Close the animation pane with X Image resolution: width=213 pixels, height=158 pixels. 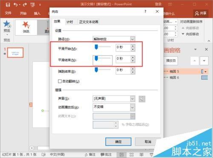pyautogui.click(x=206, y=50)
